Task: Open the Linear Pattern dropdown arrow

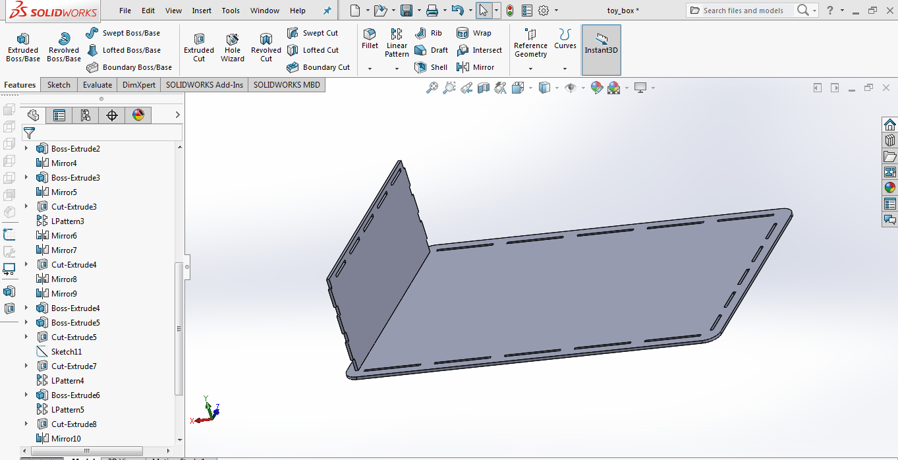Action: pyautogui.click(x=397, y=69)
